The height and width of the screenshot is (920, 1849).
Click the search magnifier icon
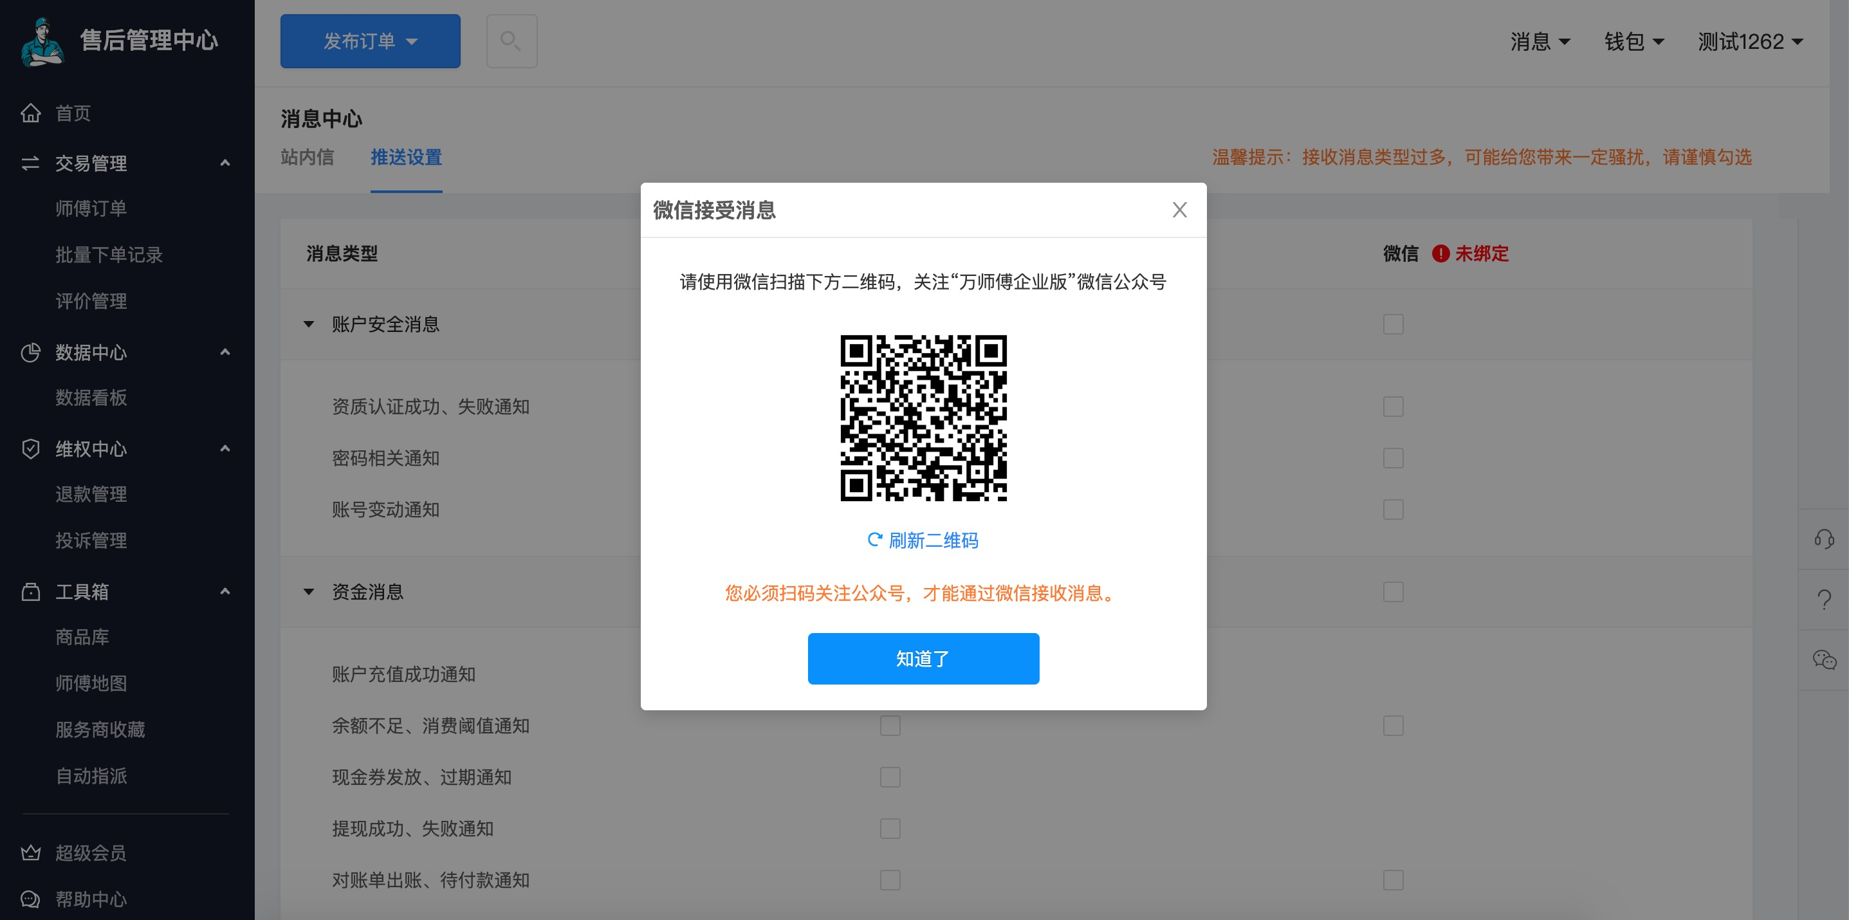[x=511, y=41]
